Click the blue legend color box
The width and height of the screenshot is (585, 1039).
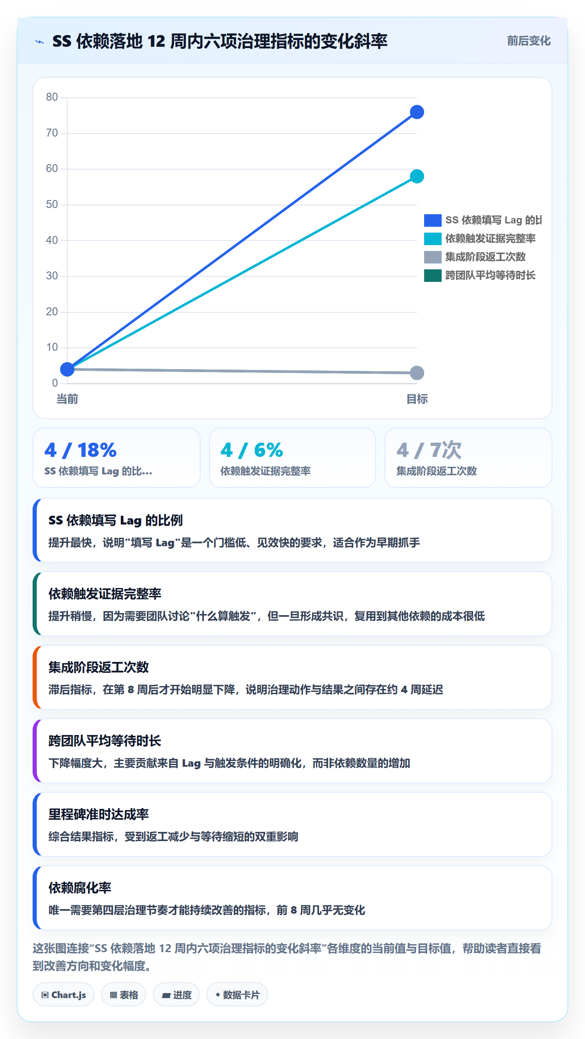pyautogui.click(x=433, y=220)
